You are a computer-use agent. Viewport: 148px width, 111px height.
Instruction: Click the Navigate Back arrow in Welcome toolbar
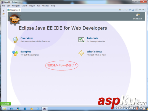pyautogui.click(x=123, y=10)
